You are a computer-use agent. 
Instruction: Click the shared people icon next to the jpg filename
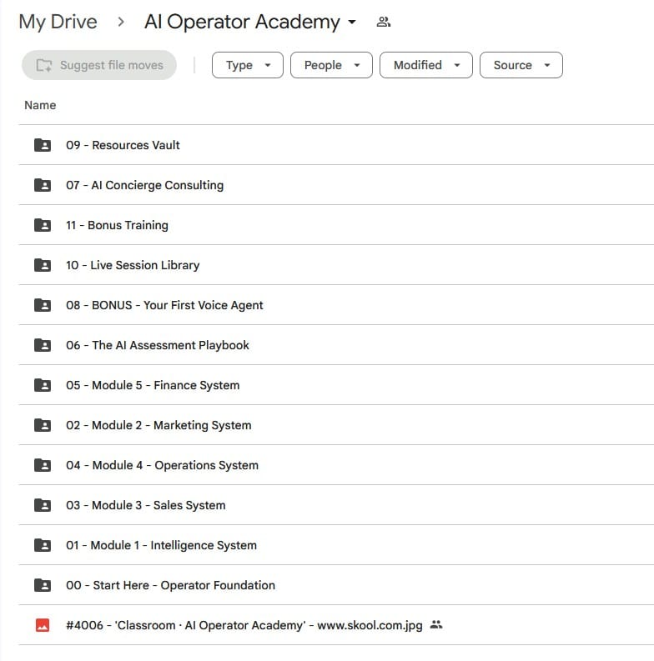pyautogui.click(x=435, y=625)
